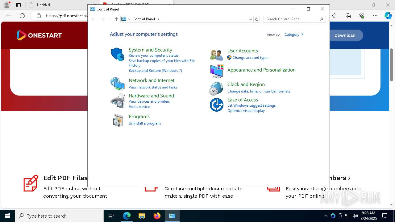This screenshot has height=222, width=395.
Task: Click the OneStart logo on webpage
Action: tap(39, 35)
